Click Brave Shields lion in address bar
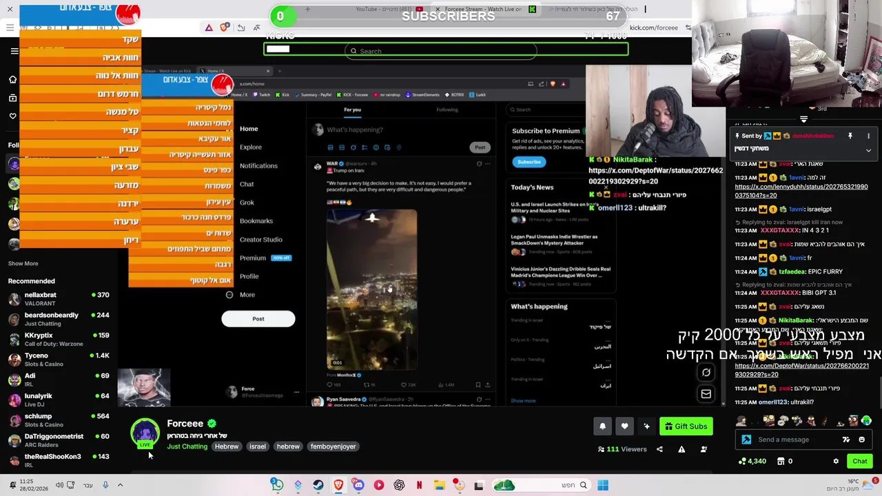This screenshot has width=882, height=496. coord(225,28)
